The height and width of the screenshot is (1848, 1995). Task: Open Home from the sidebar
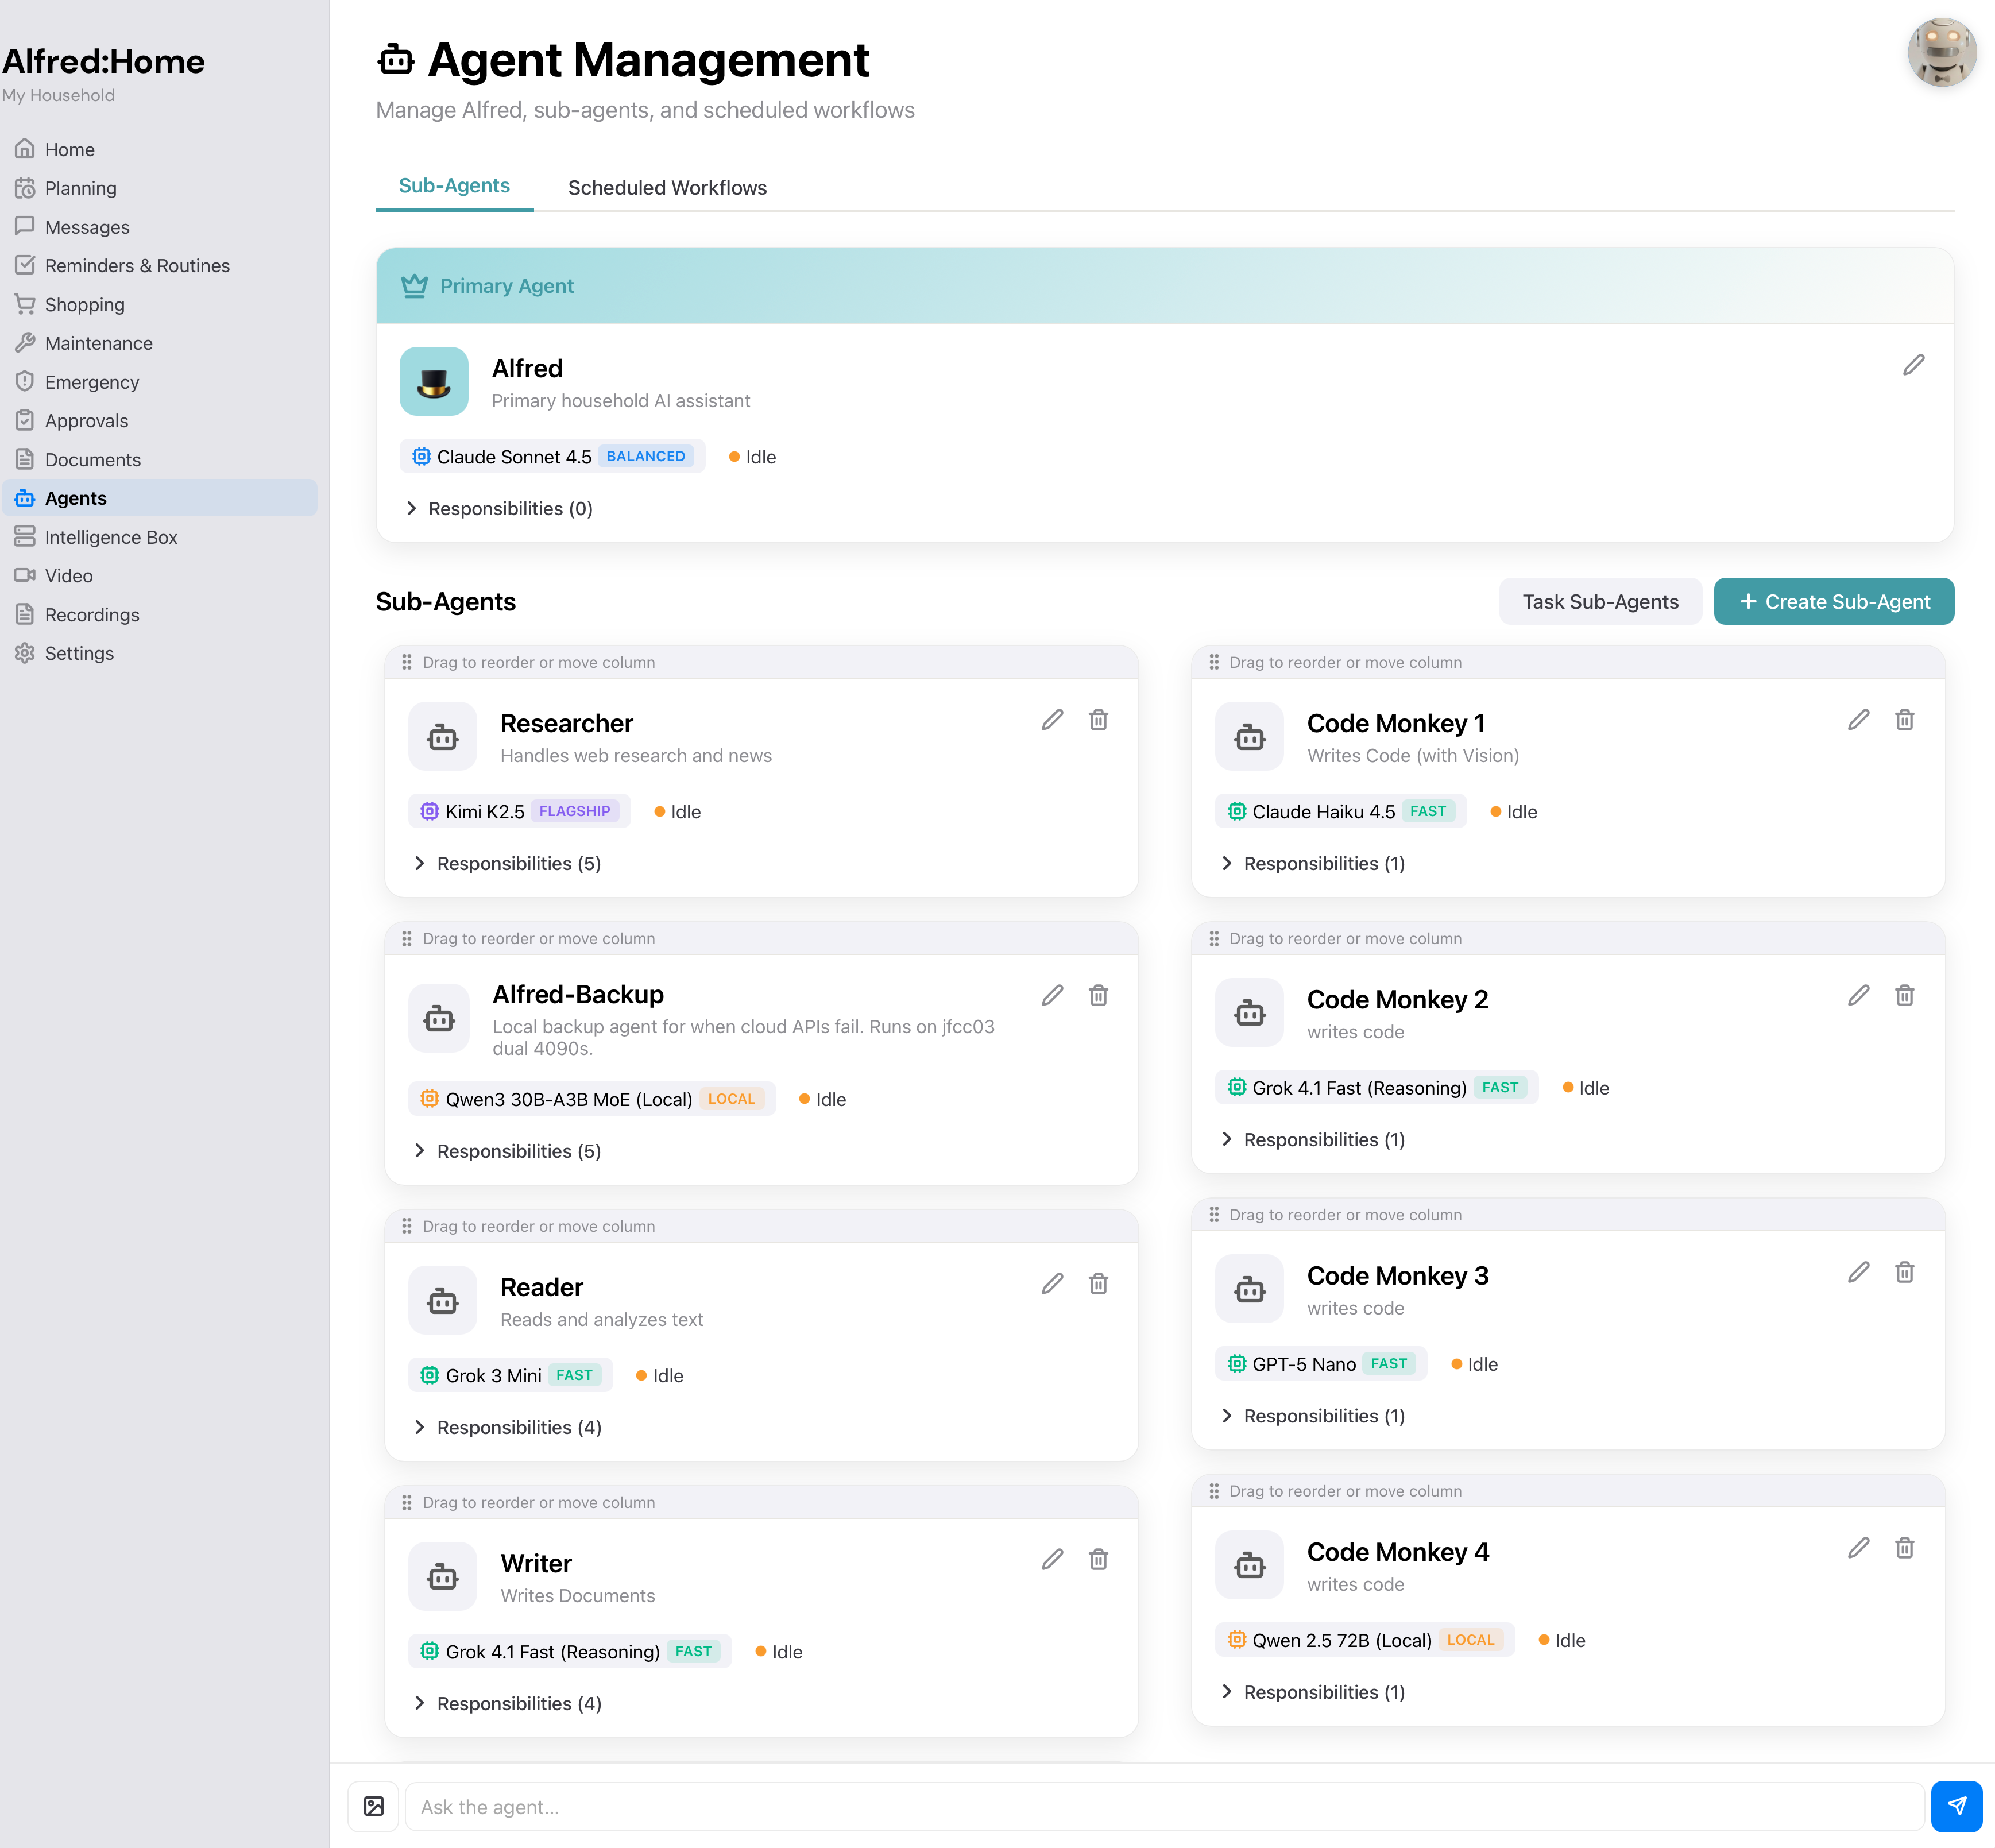coord(69,149)
